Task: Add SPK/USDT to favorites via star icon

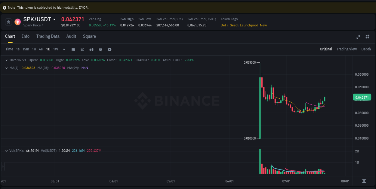Action: pos(8,22)
